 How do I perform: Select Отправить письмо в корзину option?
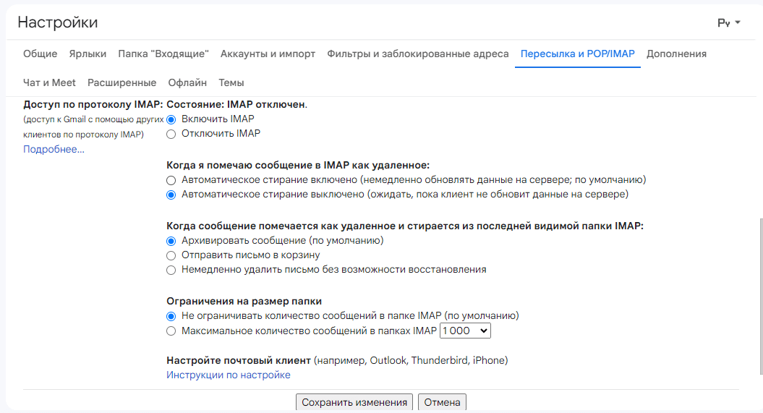(x=171, y=256)
